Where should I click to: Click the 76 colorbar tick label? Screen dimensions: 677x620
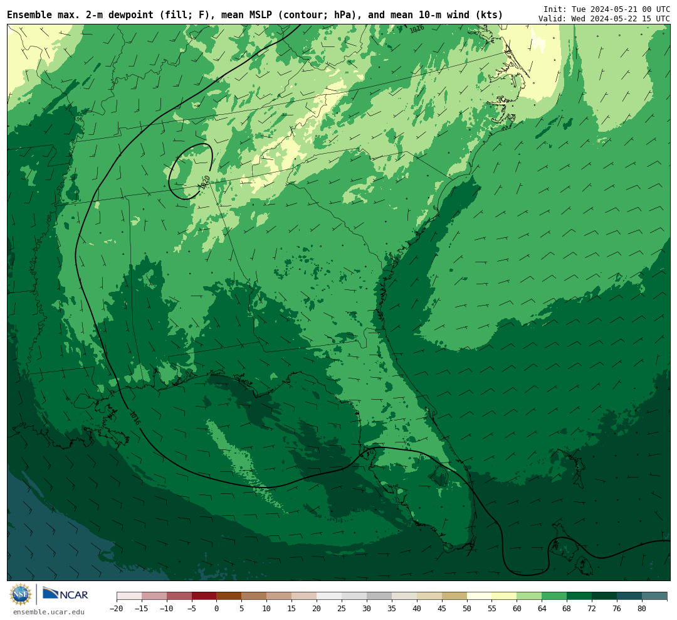point(617,609)
